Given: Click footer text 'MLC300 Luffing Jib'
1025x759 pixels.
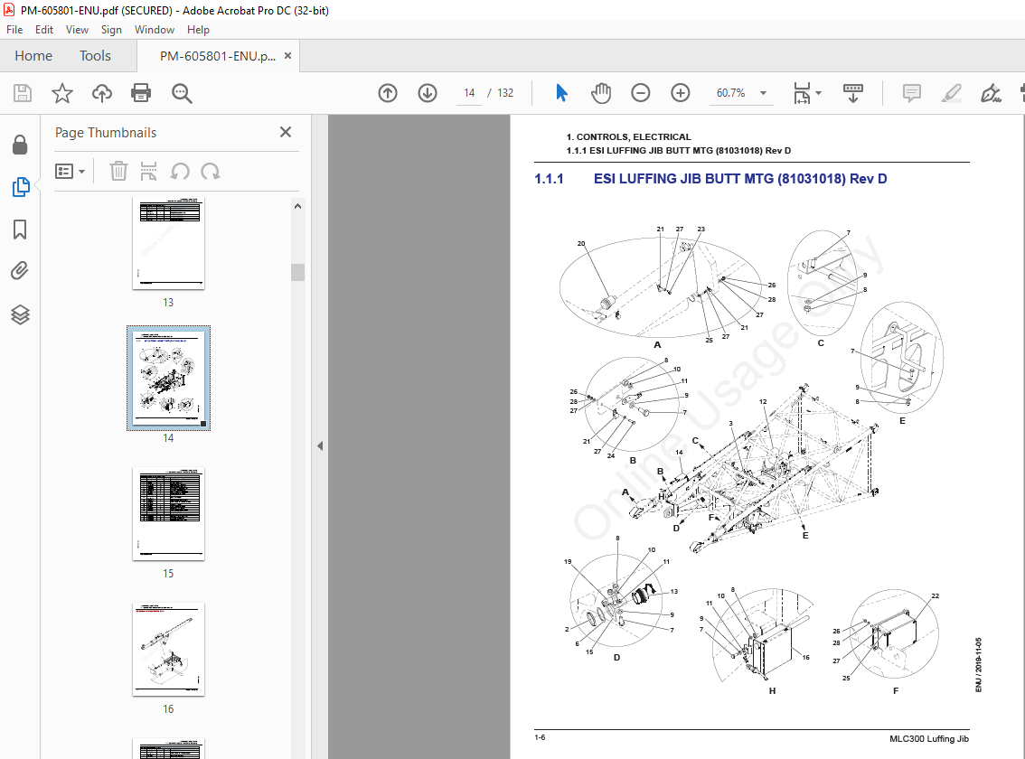Looking at the screenshot, I should point(929,739).
